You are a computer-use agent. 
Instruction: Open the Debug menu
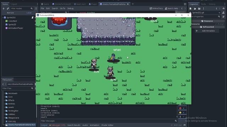(70, 8)
